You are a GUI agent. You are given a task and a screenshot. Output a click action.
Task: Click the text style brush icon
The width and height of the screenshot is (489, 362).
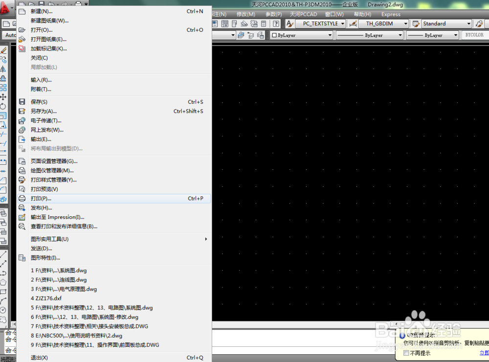pos(289,23)
